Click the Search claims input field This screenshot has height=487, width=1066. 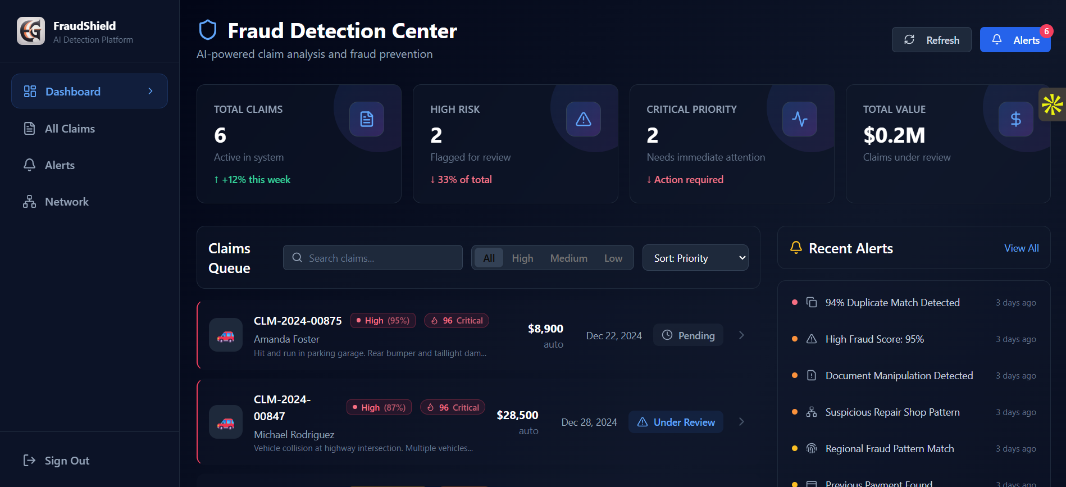[373, 258]
